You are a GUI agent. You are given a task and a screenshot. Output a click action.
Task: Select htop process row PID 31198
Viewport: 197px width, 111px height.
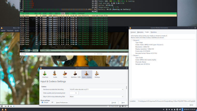click(x=98, y=16)
